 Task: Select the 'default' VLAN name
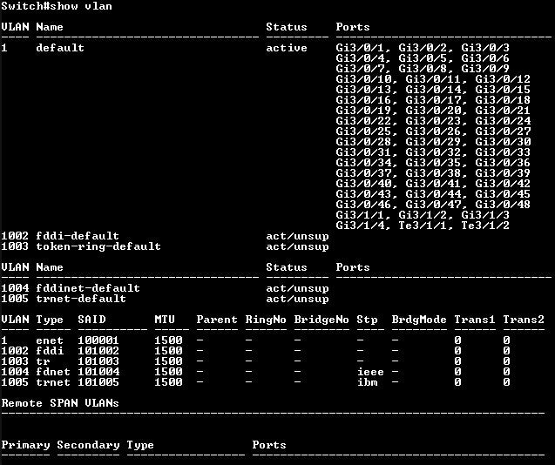[60, 48]
